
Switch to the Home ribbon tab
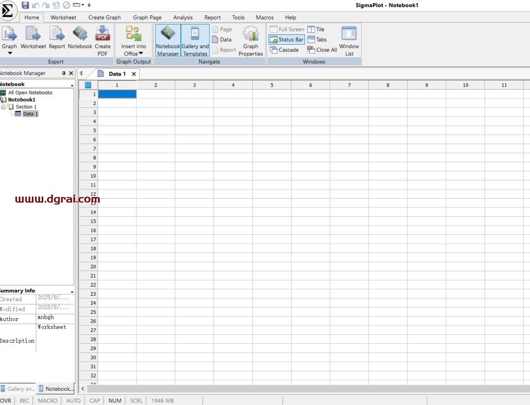pyautogui.click(x=32, y=18)
